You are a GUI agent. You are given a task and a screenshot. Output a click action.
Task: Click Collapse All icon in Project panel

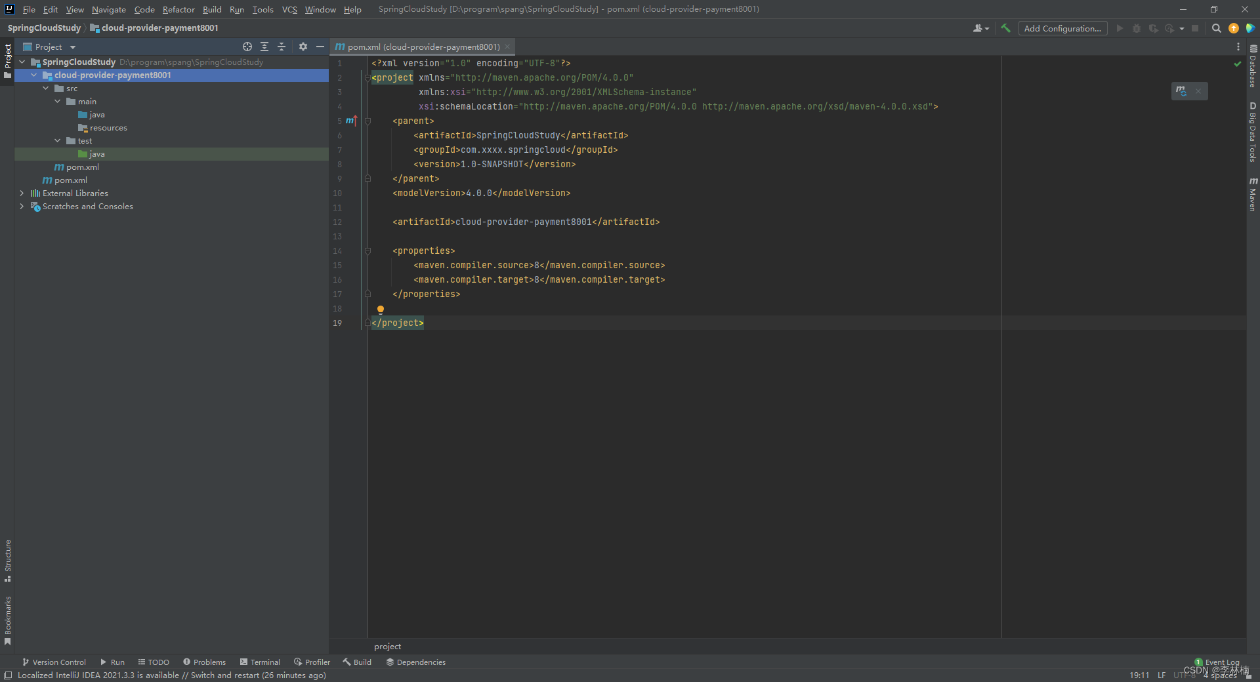pyautogui.click(x=282, y=47)
